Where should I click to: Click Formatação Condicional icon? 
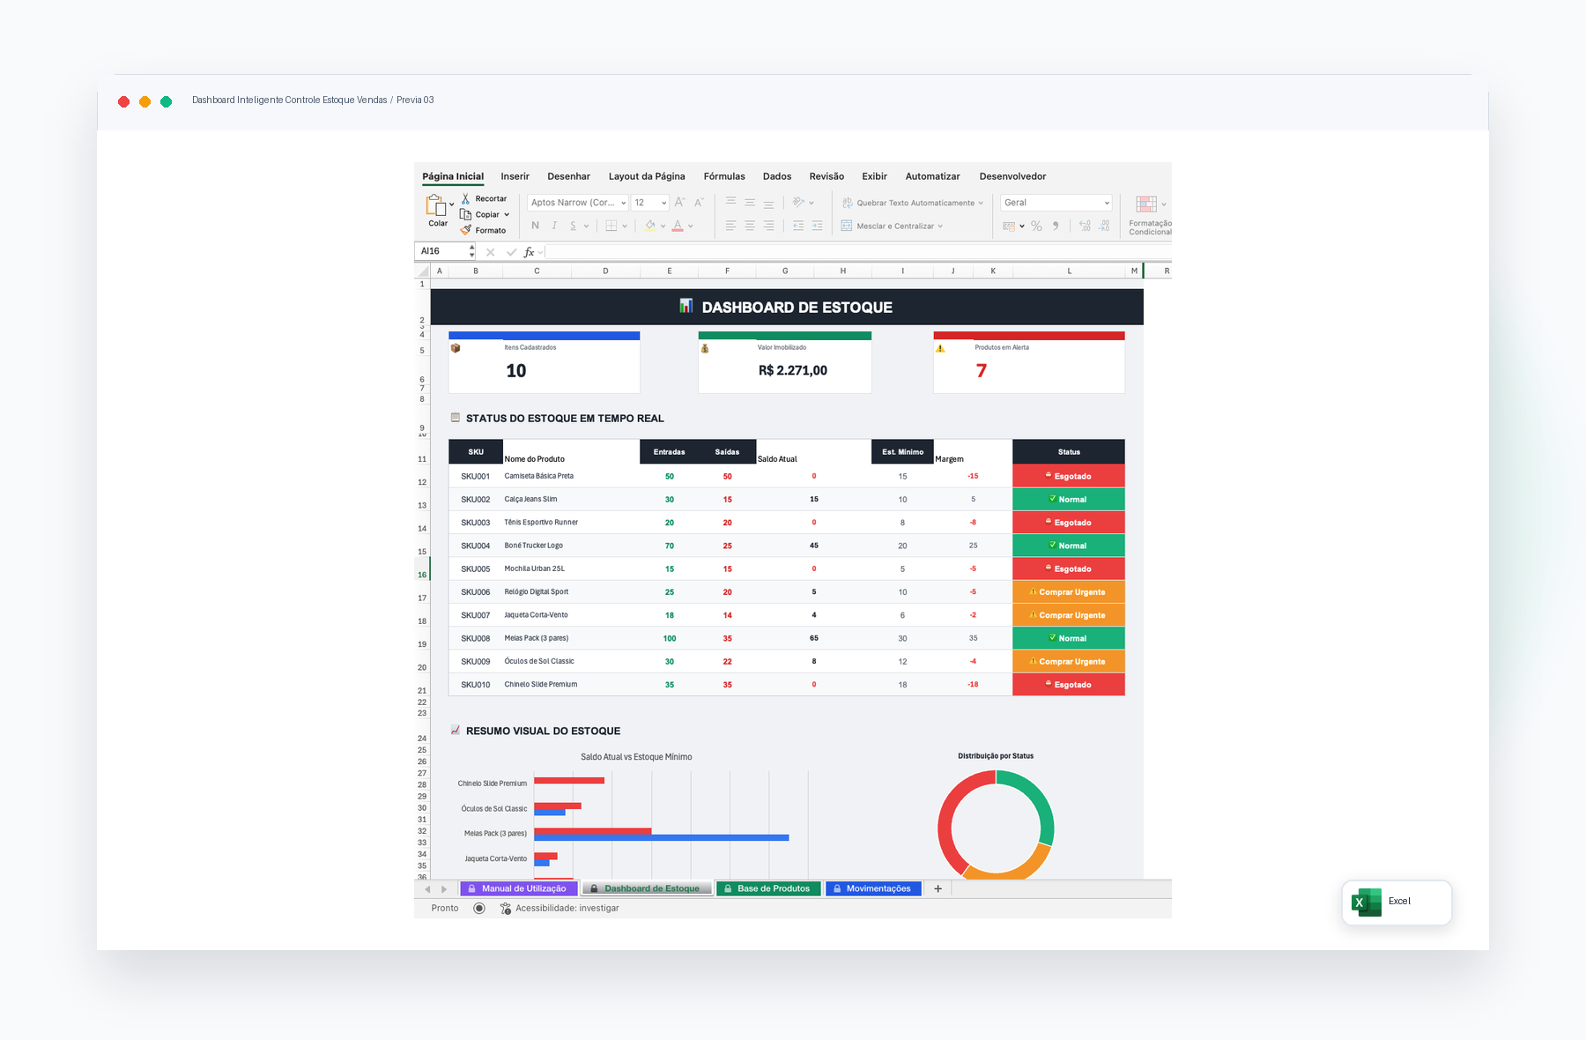click(1146, 204)
